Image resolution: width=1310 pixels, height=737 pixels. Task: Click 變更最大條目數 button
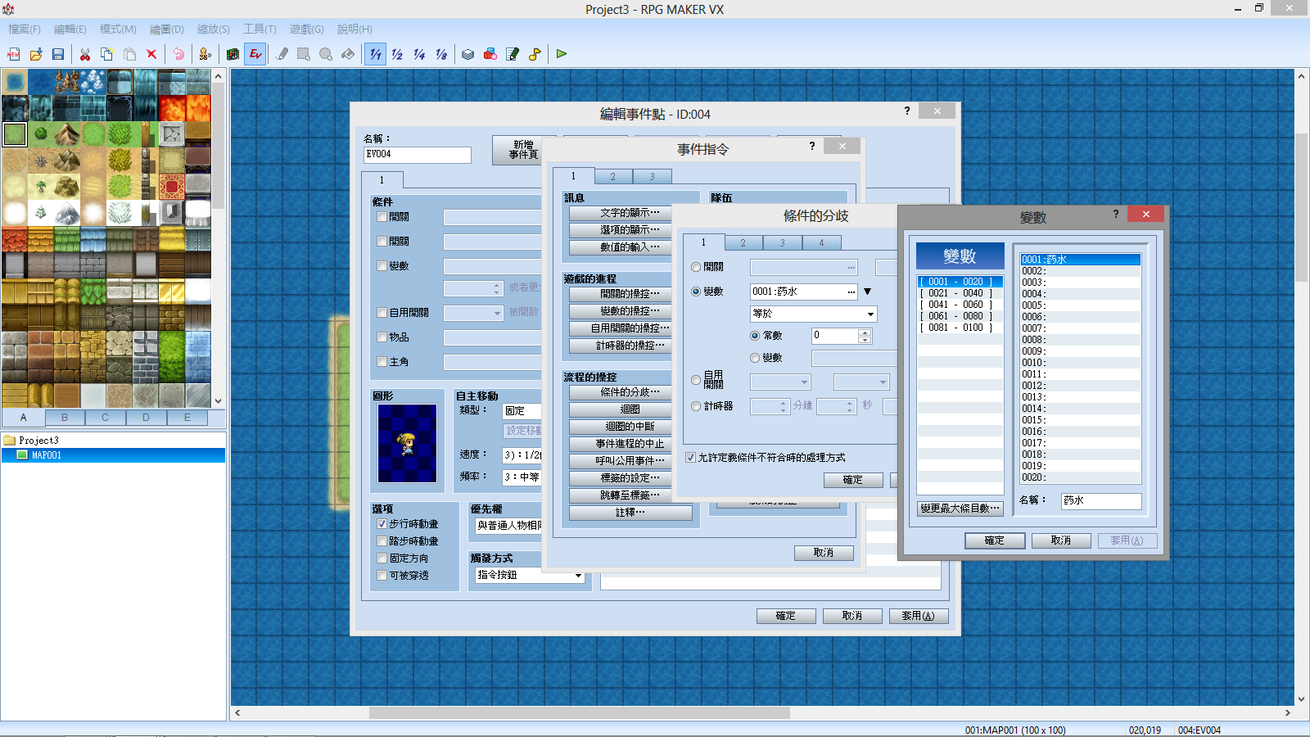click(x=960, y=509)
